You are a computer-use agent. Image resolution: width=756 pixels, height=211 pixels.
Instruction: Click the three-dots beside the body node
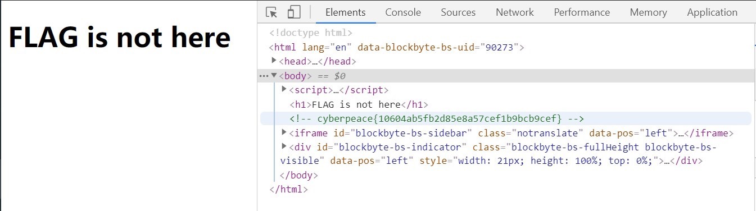tap(264, 76)
